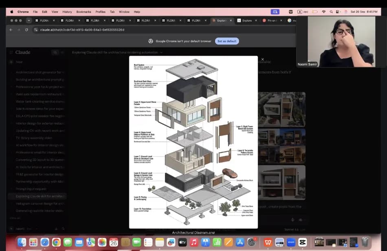Open the Profiles menu
The height and width of the screenshot is (251, 387).
[101, 11]
